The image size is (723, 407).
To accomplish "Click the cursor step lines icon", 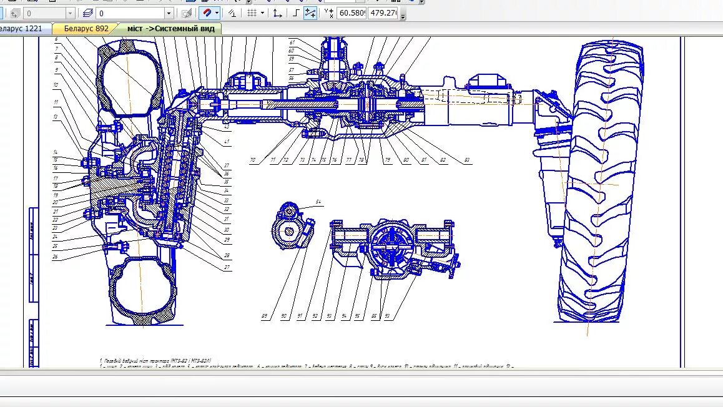I will click(x=310, y=13).
